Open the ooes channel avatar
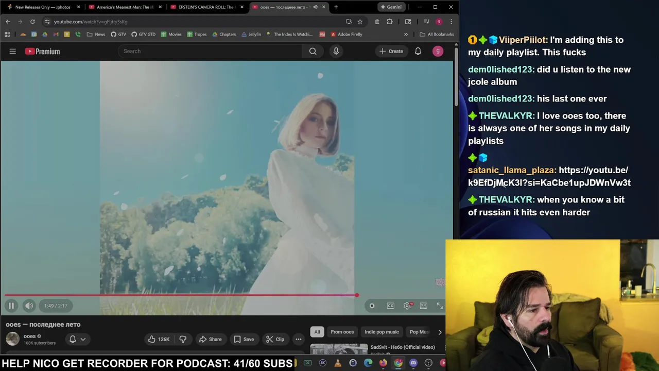Image resolution: width=659 pixels, height=371 pixels. coord(12,339)
